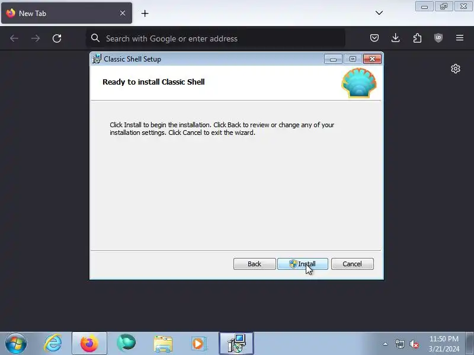Viewport: 474px width, 355px height.
Task: Select the New Tab browser tab
Action: tap(66, 13)
